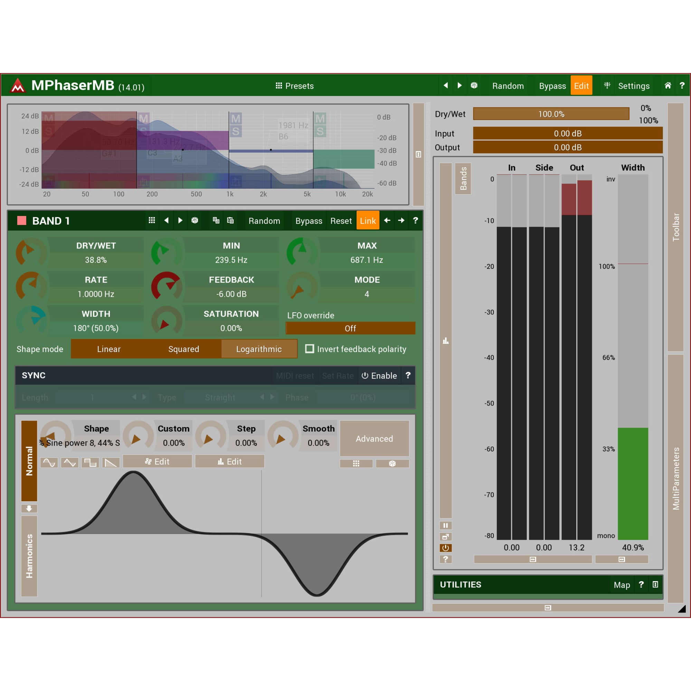This screenshot has width=691, height=691.
Task: Open the home icon in title bar
Action: pyautogui.click(x=668, y=85)
